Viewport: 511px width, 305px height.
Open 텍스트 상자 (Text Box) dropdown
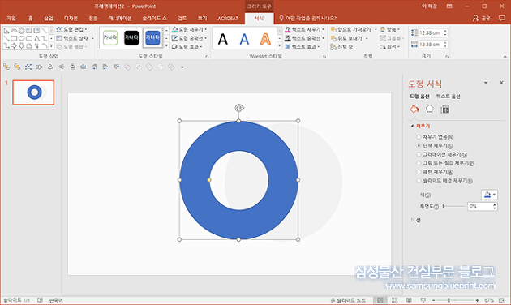pyautogui.click(x=75, y=38)
